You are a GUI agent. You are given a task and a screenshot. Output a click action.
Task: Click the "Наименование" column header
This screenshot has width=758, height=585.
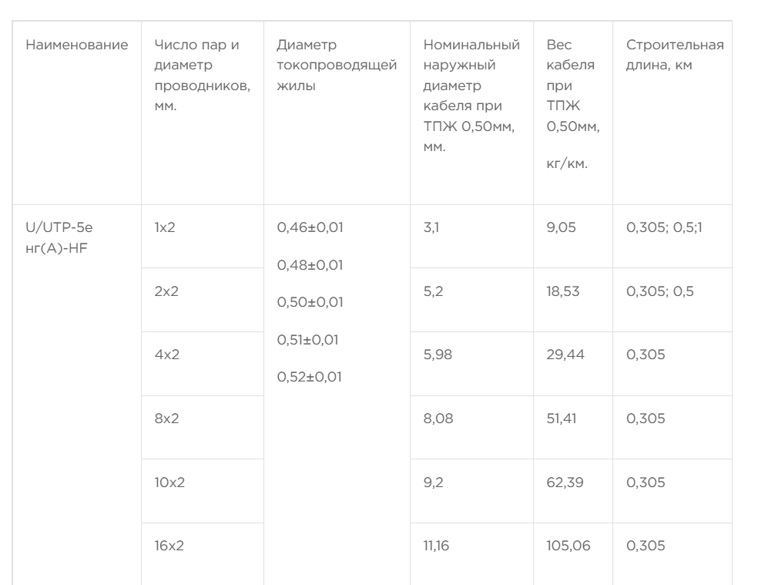coord(76,45)
